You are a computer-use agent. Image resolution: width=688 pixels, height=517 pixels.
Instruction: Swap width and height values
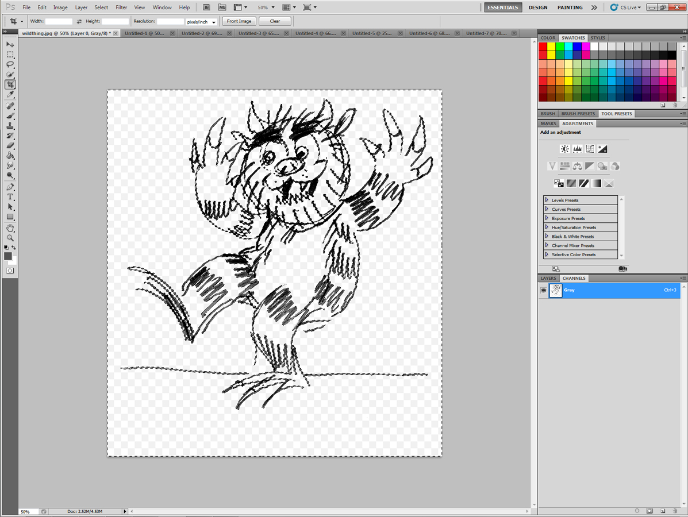tap(79, 21)
